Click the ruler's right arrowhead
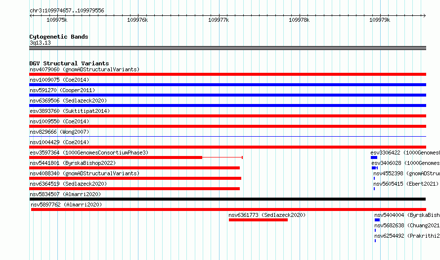This screenshot has height=260, width=440. click(x=424, y=15)
